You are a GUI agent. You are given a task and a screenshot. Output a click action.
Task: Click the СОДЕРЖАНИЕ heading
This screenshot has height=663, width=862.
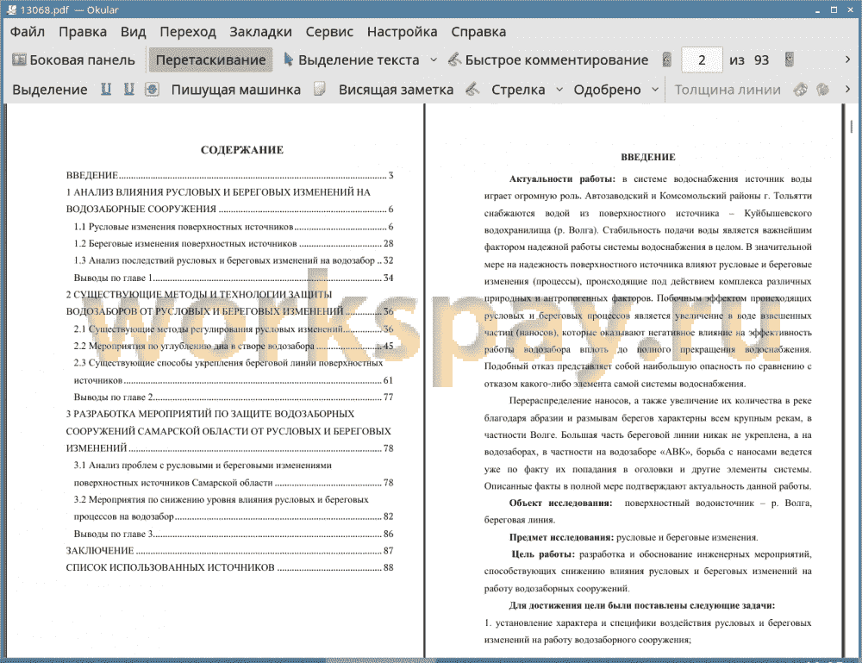pos(242,149)
